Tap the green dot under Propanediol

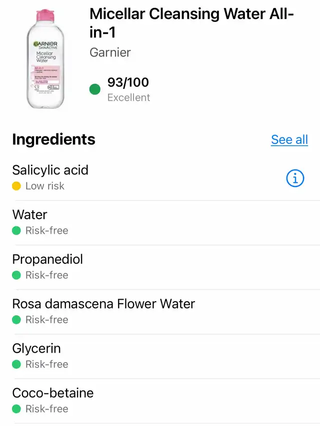[16, 275]
